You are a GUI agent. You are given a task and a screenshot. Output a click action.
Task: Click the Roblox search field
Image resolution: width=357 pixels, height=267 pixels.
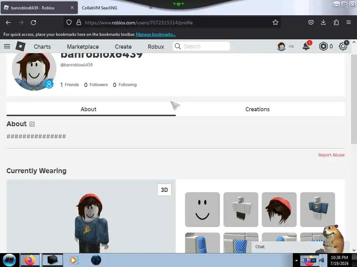pos(201,46)
